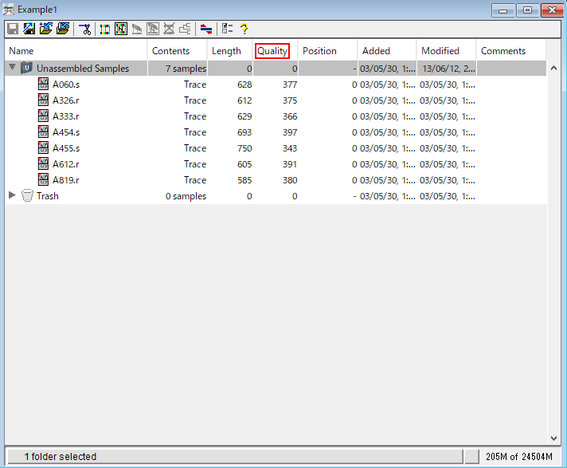
Task: Select the A454.s sample row
Action: click(276, 132)
